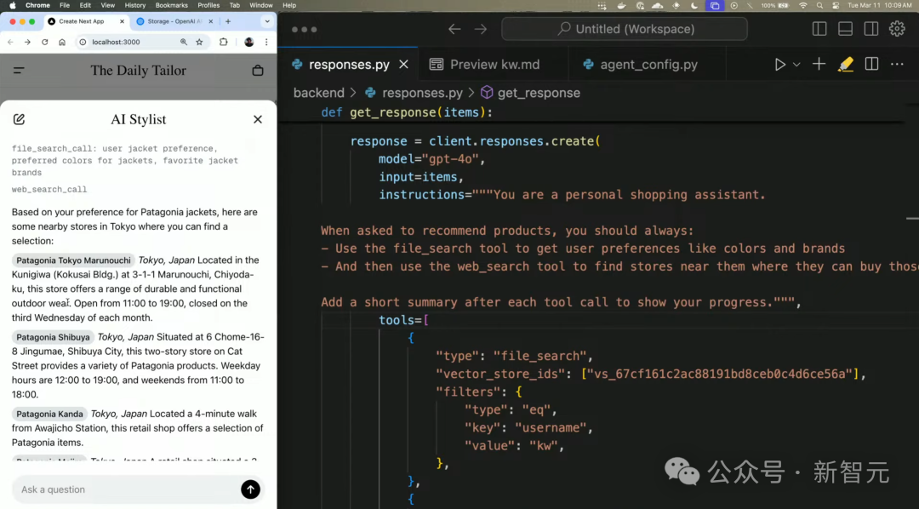Toggle the primary sidebar visibility
Image resolution: width=919 pixels, height=509 pixels.
tap(819, 28)
